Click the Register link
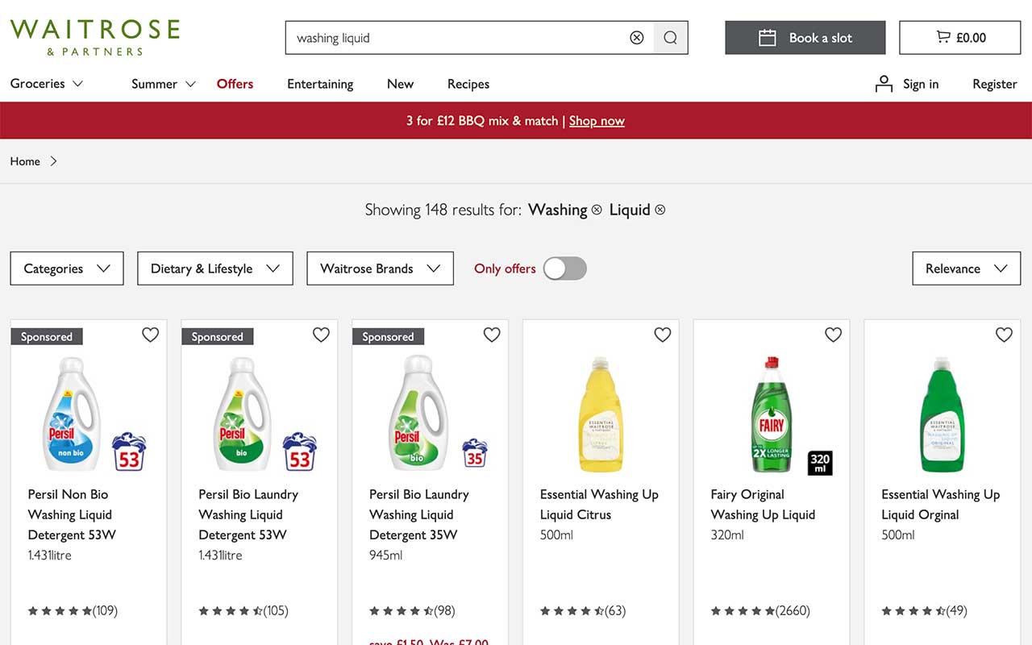This screenshot has height=645, width=1032. click(x=995, y=84)
